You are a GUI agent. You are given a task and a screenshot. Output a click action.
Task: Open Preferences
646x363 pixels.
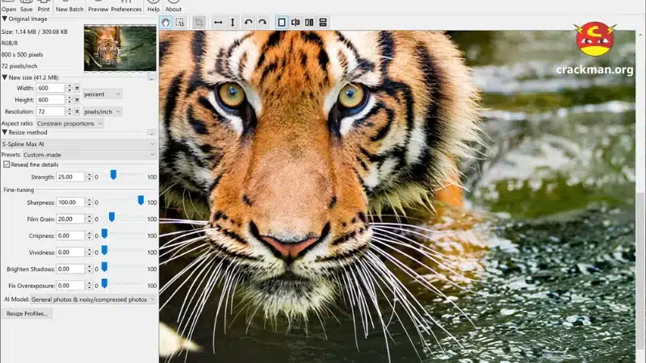click(126, 6)
